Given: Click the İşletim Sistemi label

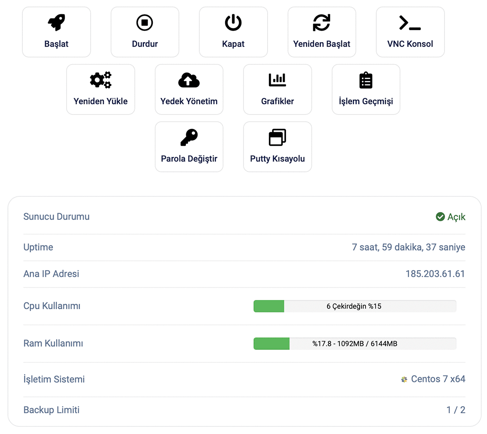Looking at the screenshot, I should point(54,379).
